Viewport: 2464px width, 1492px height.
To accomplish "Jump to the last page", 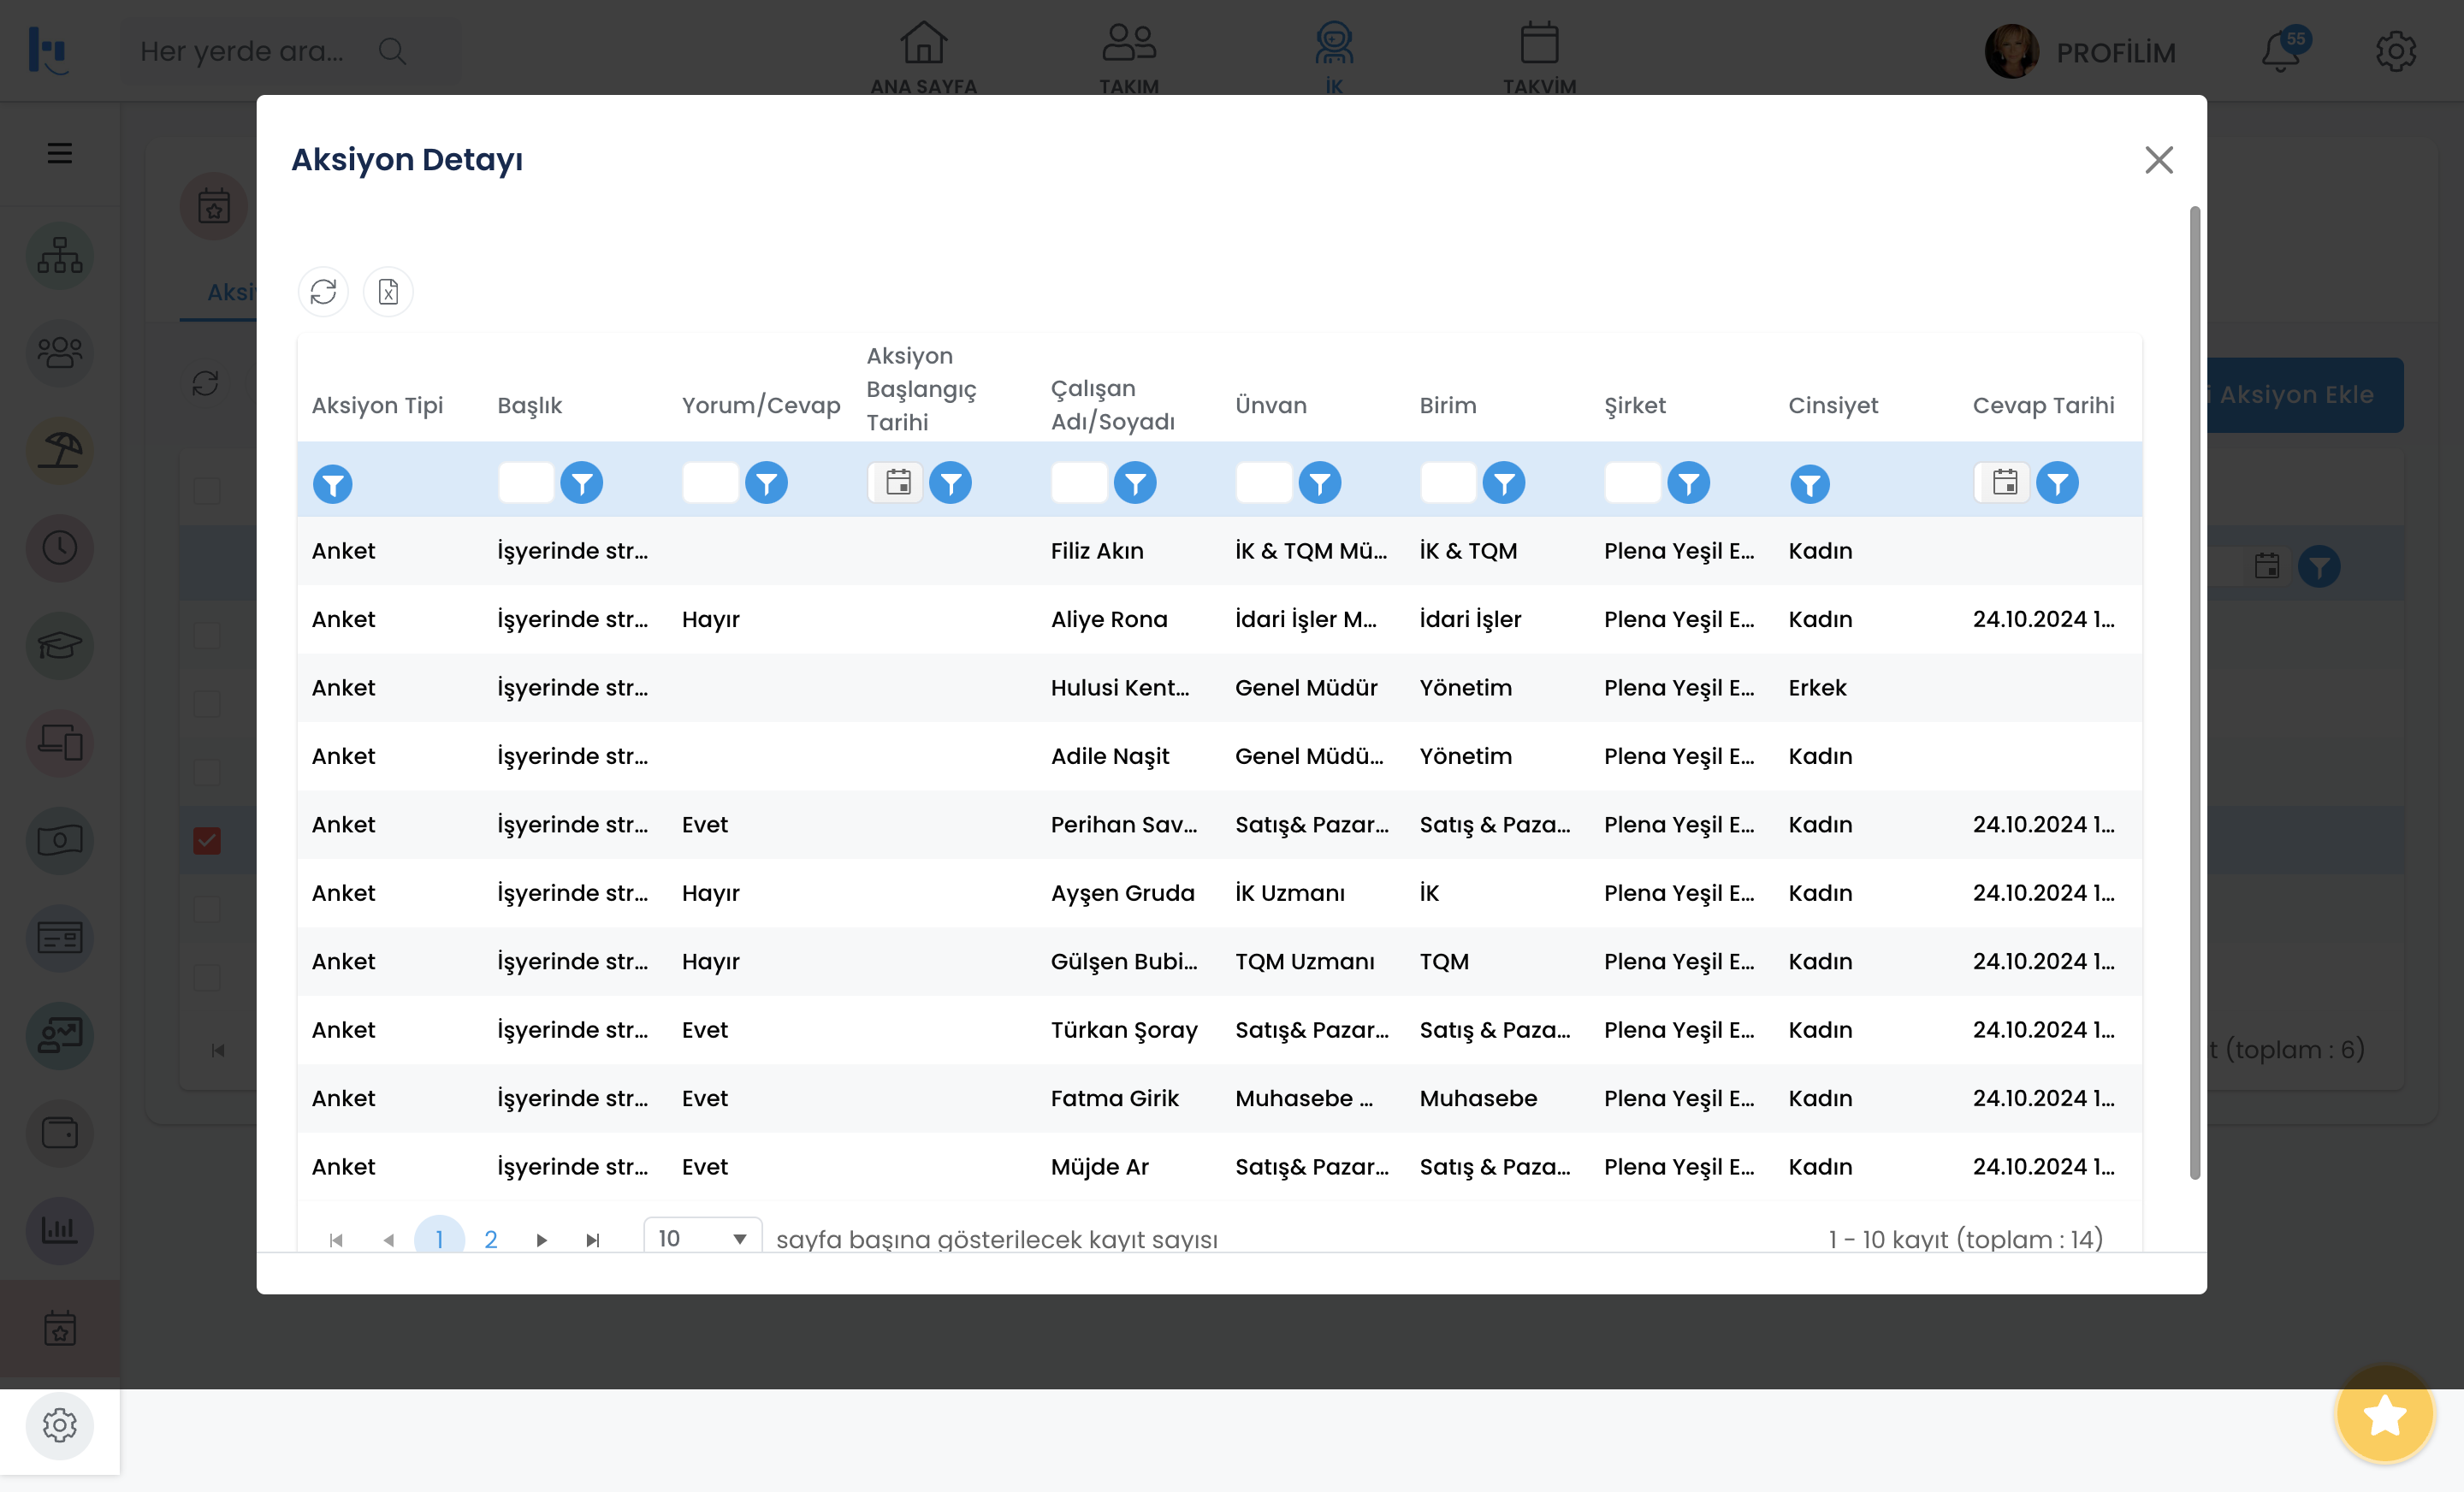I will (593, 1240).
